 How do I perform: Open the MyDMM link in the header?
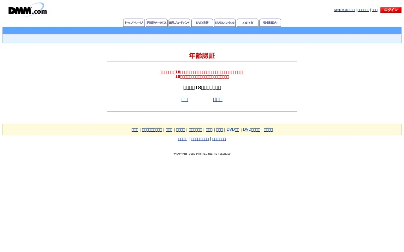(344, 10)
